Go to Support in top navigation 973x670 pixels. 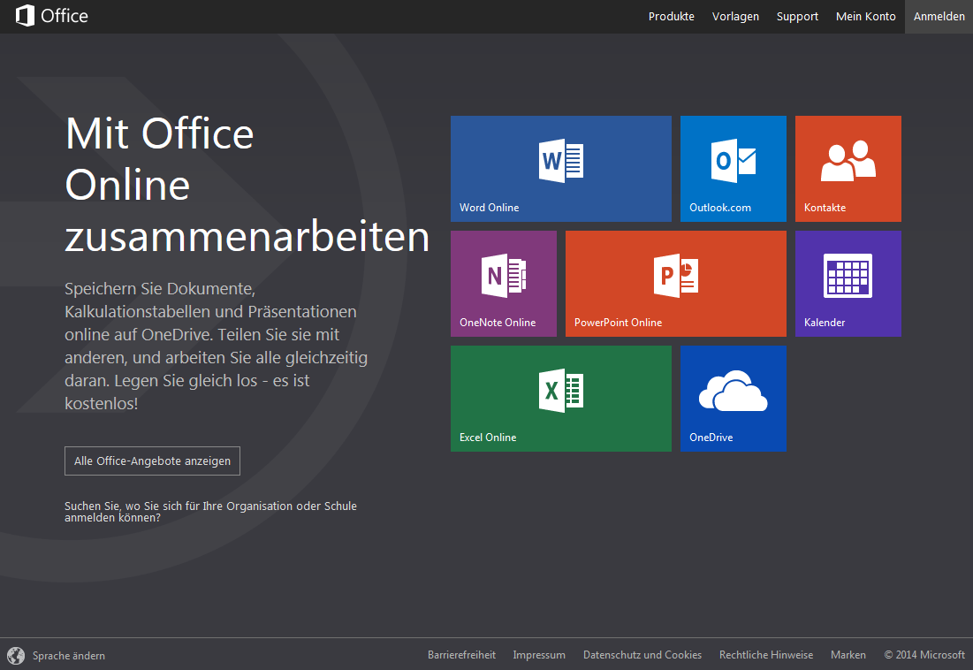coord(797,17)
